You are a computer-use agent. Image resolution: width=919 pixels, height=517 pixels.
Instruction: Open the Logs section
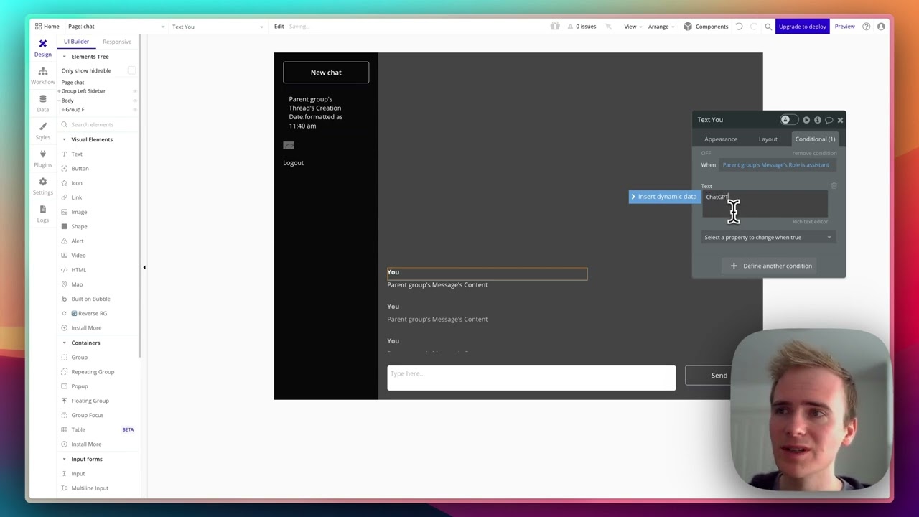42,213
